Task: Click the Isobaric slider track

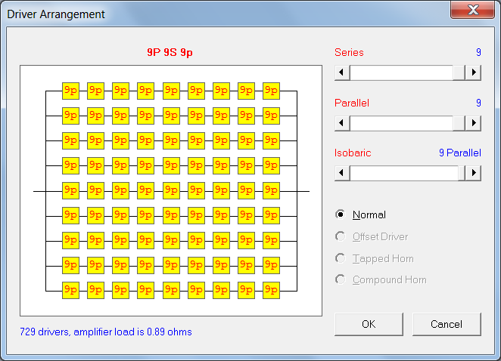Action: click(404, 173)
